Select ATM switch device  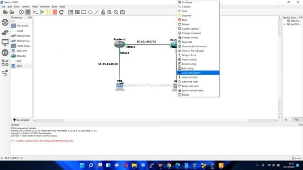tap(21, 25)
